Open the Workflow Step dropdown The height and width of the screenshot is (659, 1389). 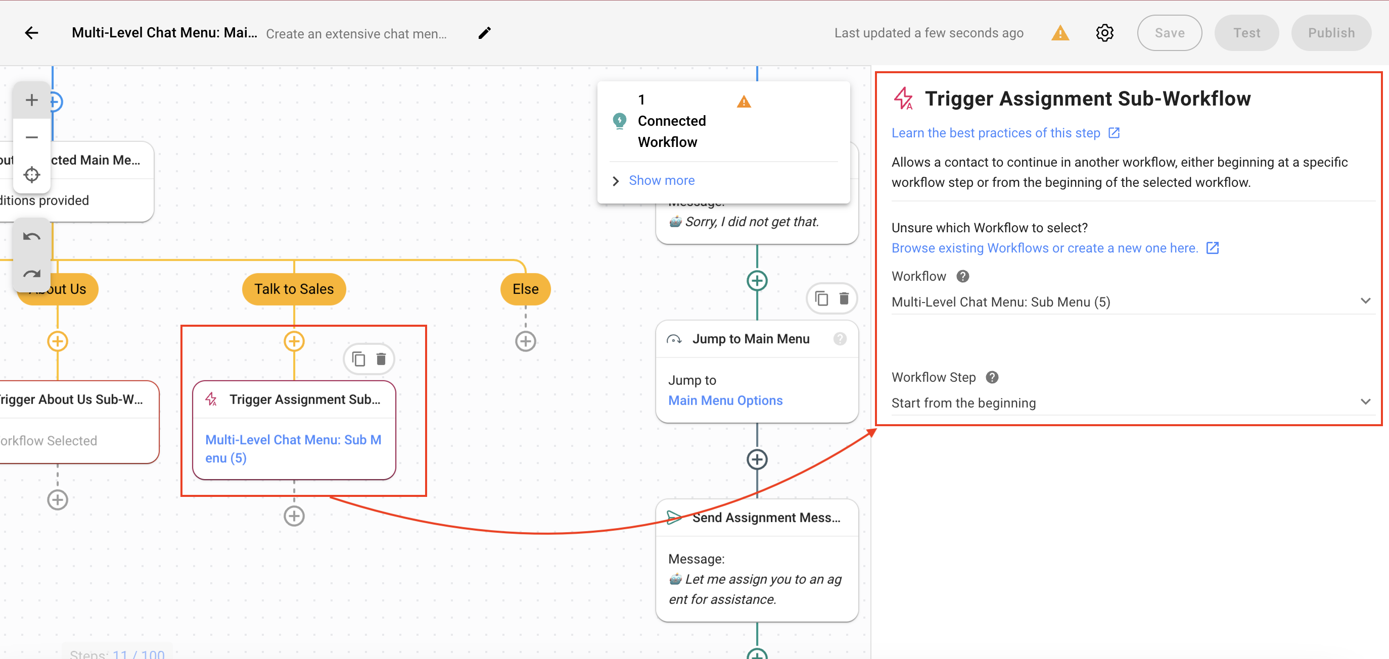click(1365, 401)
